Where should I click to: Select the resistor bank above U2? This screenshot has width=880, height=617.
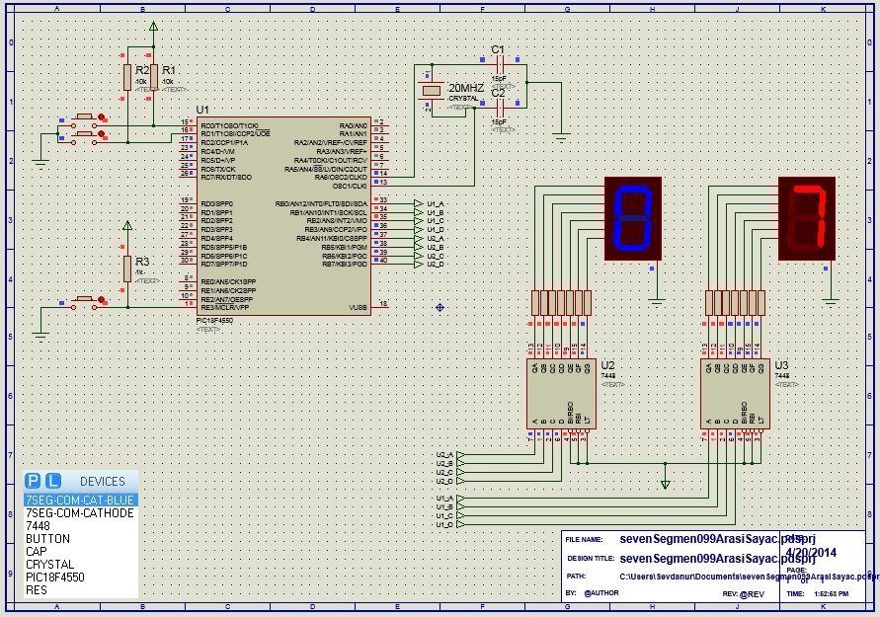click(x=561, y=303)
